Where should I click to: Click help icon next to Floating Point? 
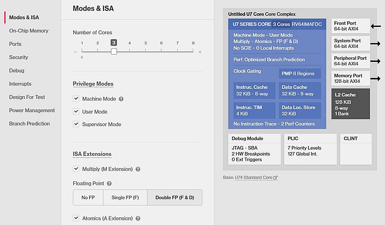click(x=109, y=184)
